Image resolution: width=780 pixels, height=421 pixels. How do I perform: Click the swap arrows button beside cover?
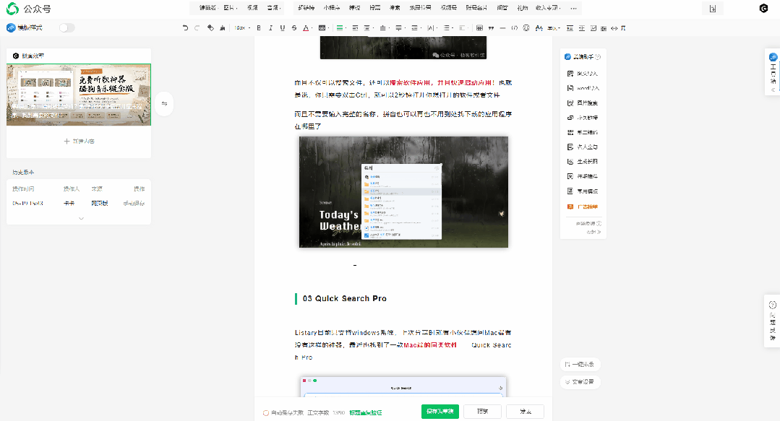pyautogui.click(x=164, y=104)
